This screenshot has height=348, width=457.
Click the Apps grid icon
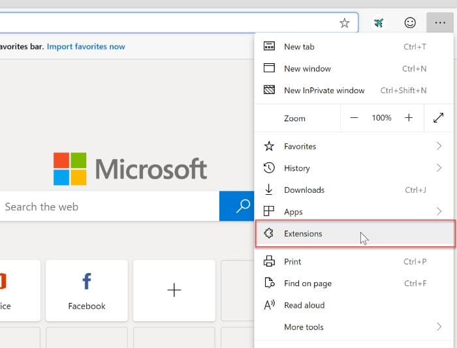pyautogui.click(x=269, y=211)
